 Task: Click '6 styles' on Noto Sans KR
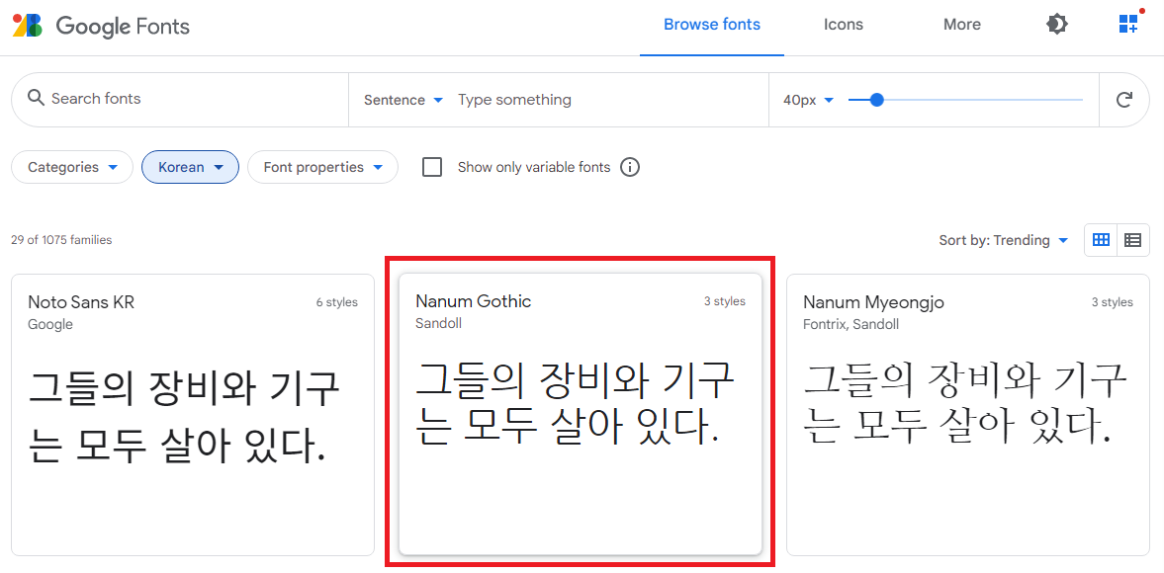(337, 302)
